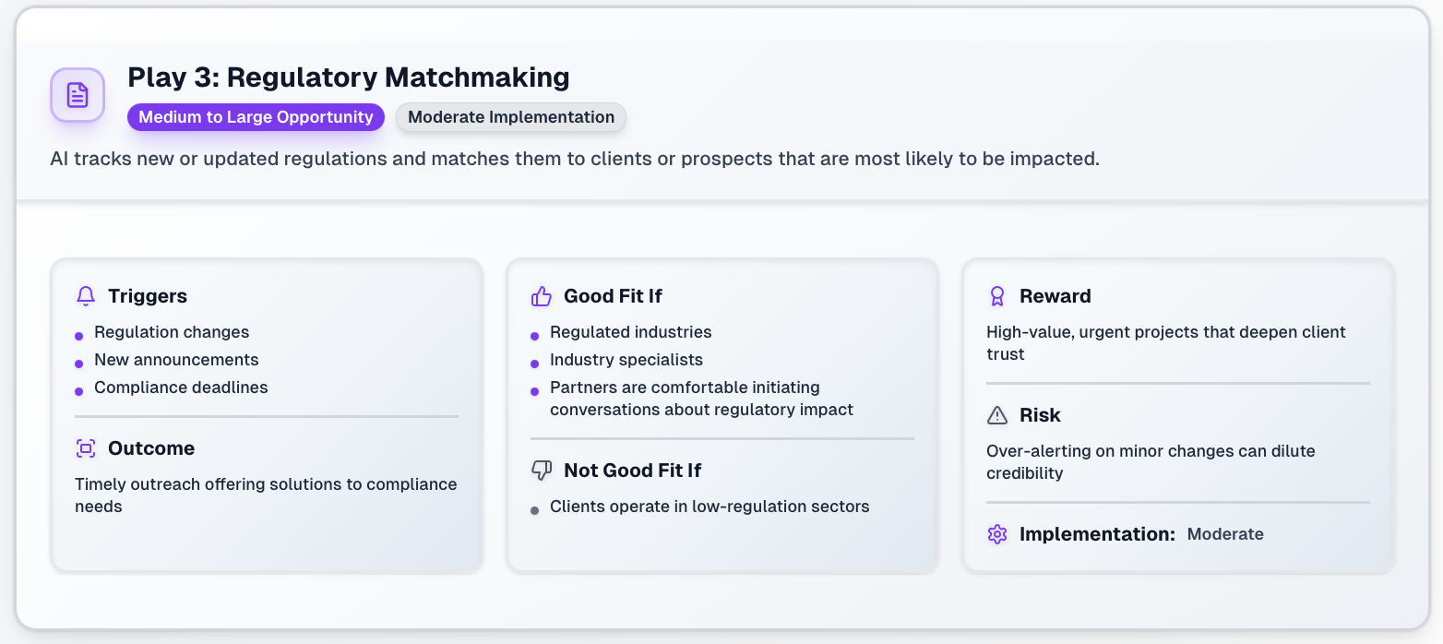Screen dimensions: 1443x644
Task: Click the thumbs-up icon for Good Fit If
Action: point(542,296)
